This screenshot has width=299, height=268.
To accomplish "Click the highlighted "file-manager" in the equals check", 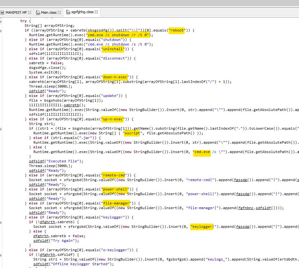I will [116, 203].
